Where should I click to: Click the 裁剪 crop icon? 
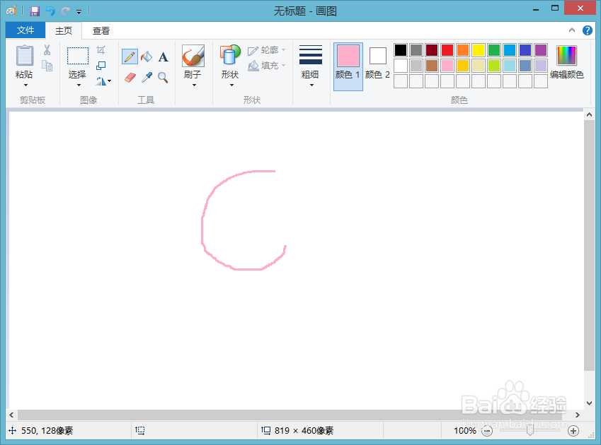point(101,50)
